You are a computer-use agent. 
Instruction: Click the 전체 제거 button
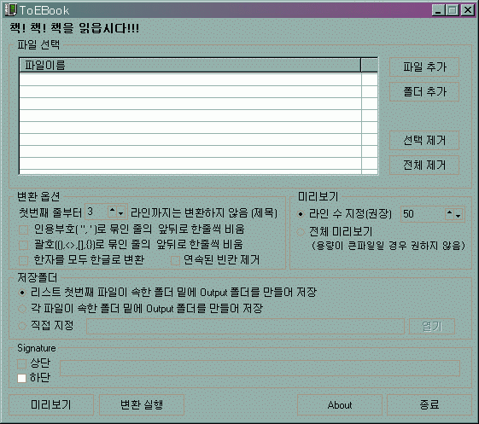[x=424, y=166]
